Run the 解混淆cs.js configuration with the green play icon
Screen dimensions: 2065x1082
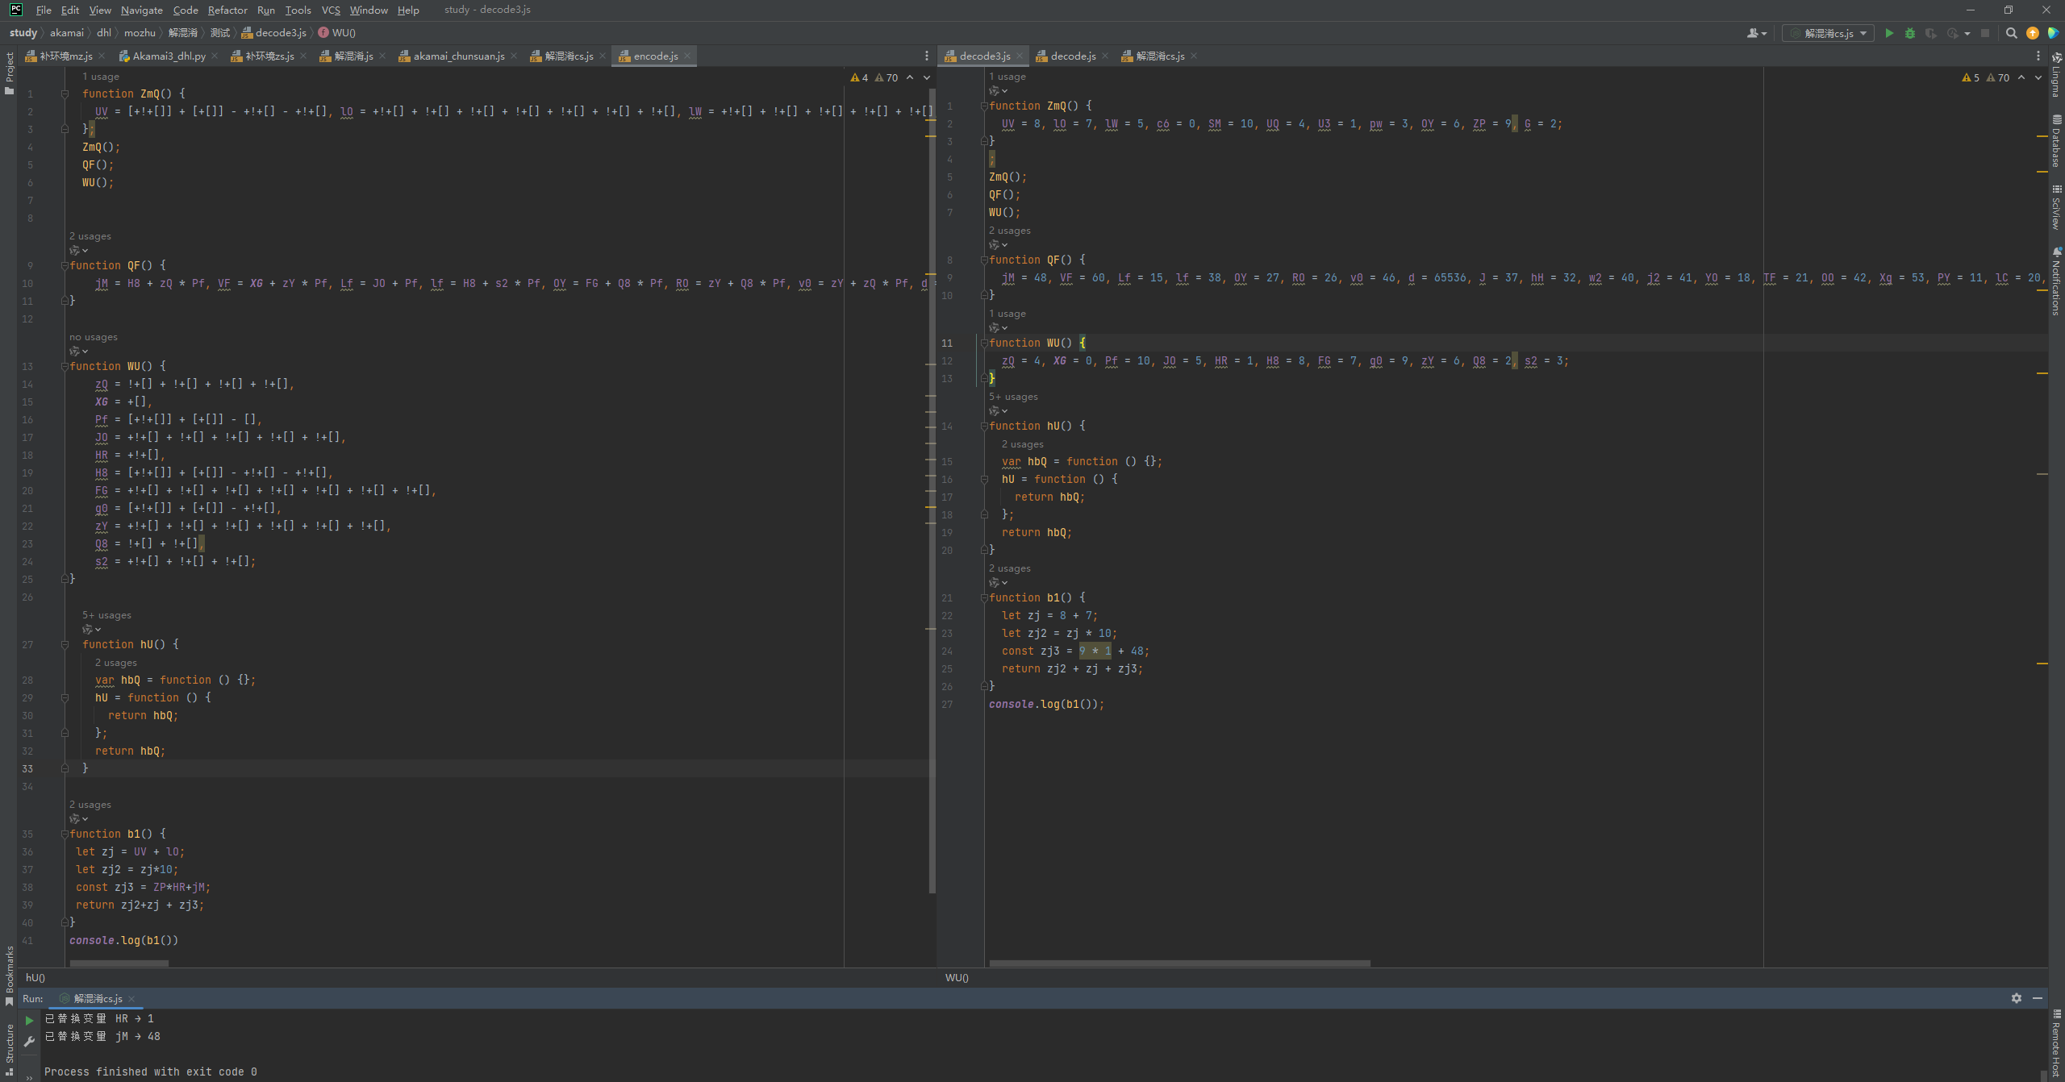1888,33
